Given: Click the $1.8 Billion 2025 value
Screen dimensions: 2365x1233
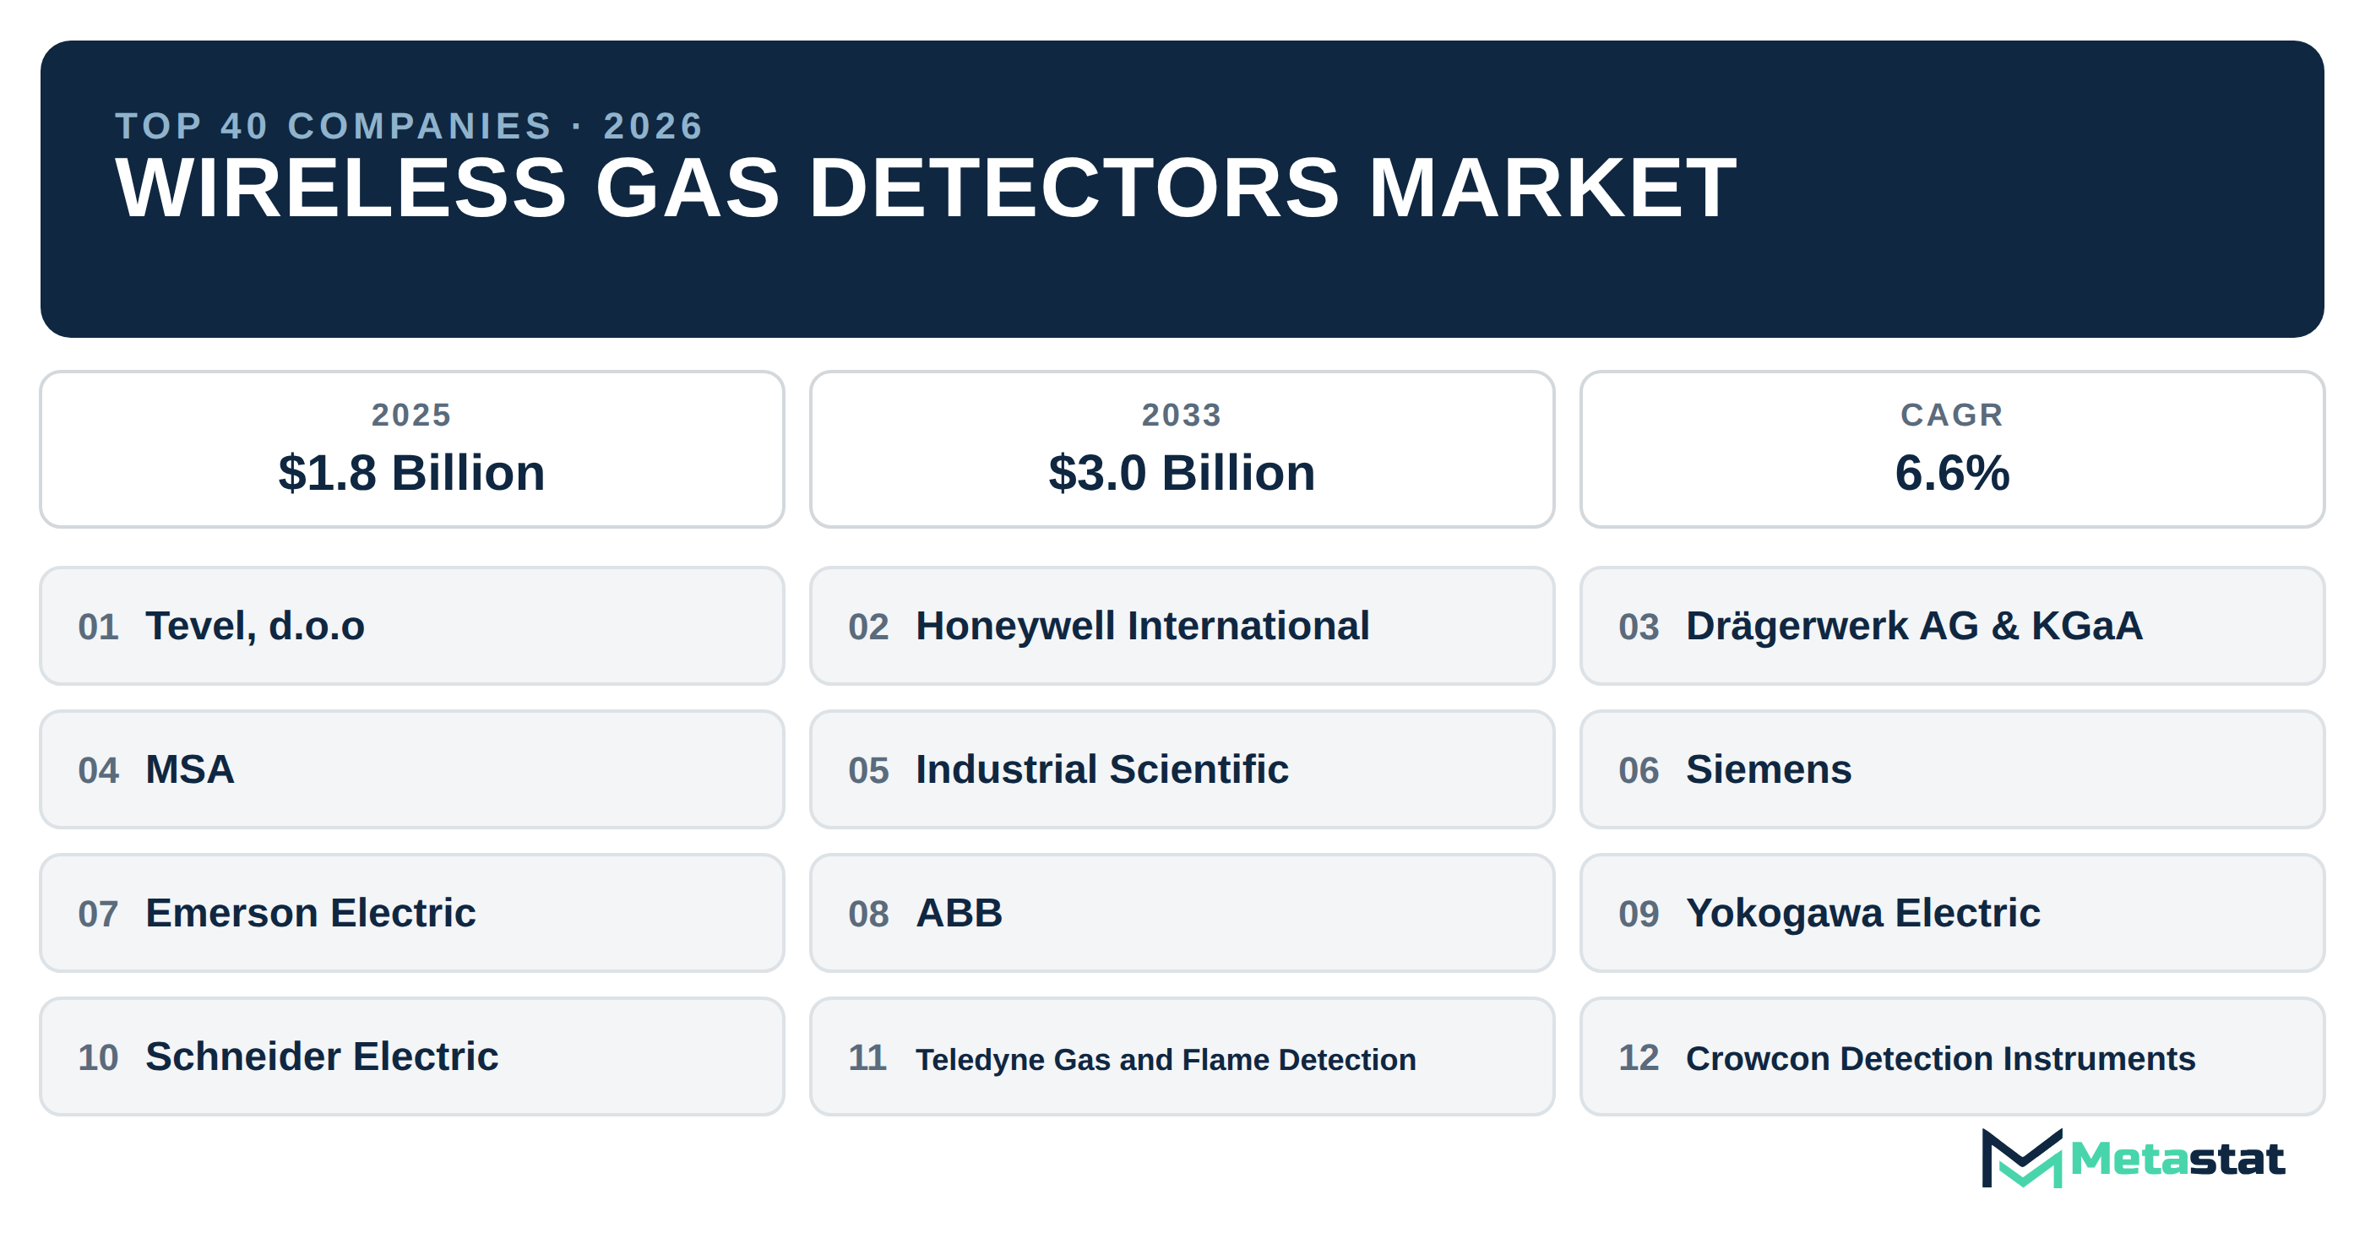Looking at the screenshot, I should click(x=411, y=473).
